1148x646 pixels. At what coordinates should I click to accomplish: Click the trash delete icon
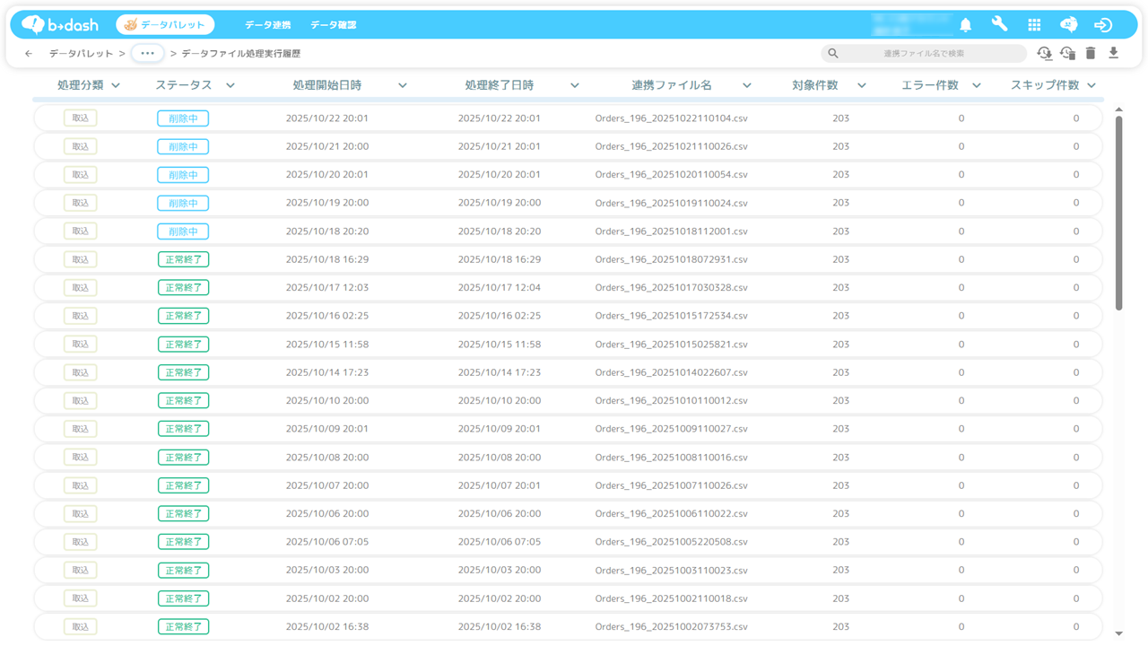tap(1091, 54)
